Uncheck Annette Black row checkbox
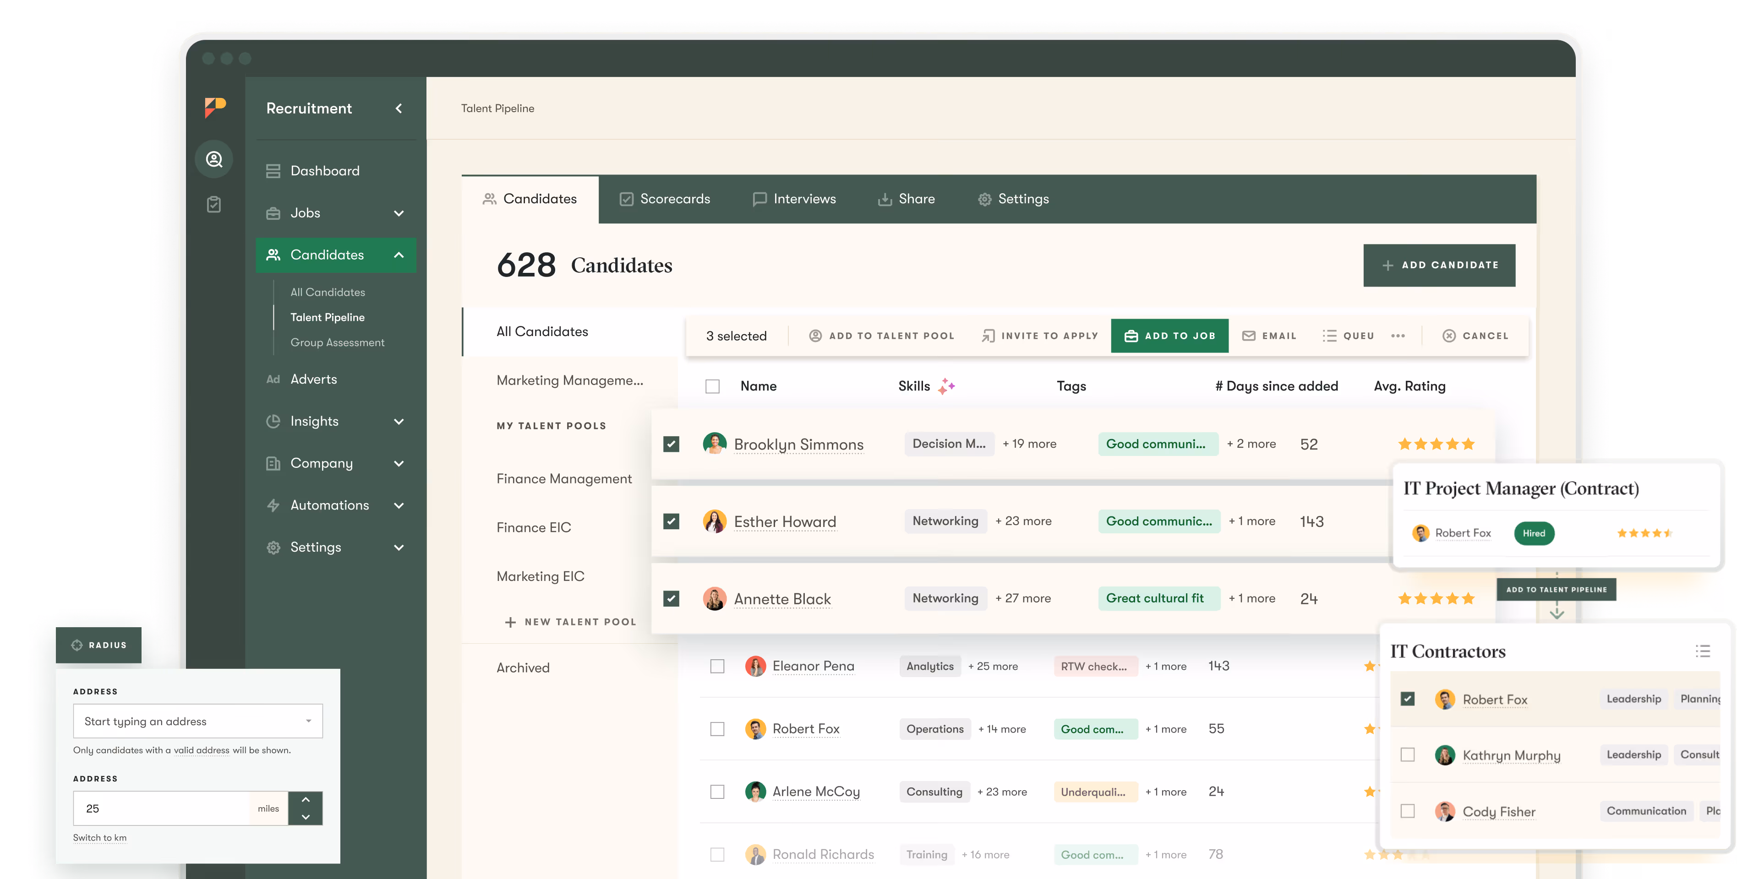Image resolution: width=1759 pixels, height=879 pixels. (x=671, y=598)
